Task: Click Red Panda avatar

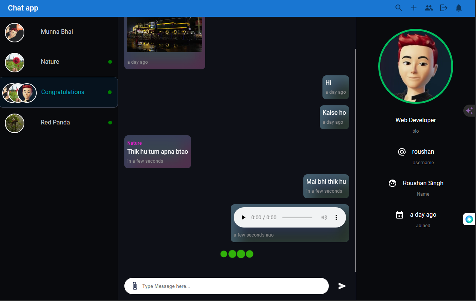Action: click(x=15, y=123)
